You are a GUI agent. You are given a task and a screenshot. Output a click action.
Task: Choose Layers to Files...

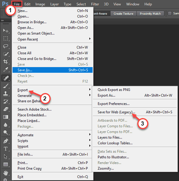[x=135, y=137]
